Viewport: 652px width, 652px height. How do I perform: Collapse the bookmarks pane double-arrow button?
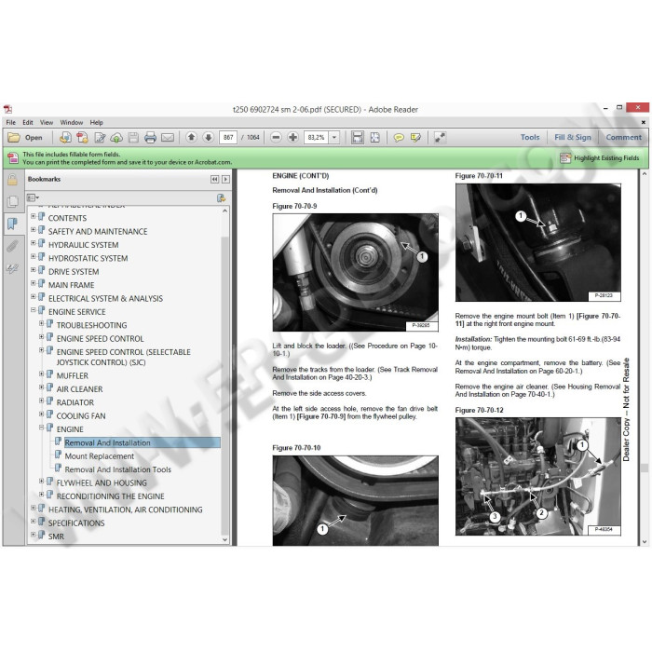tap(214, 179)
